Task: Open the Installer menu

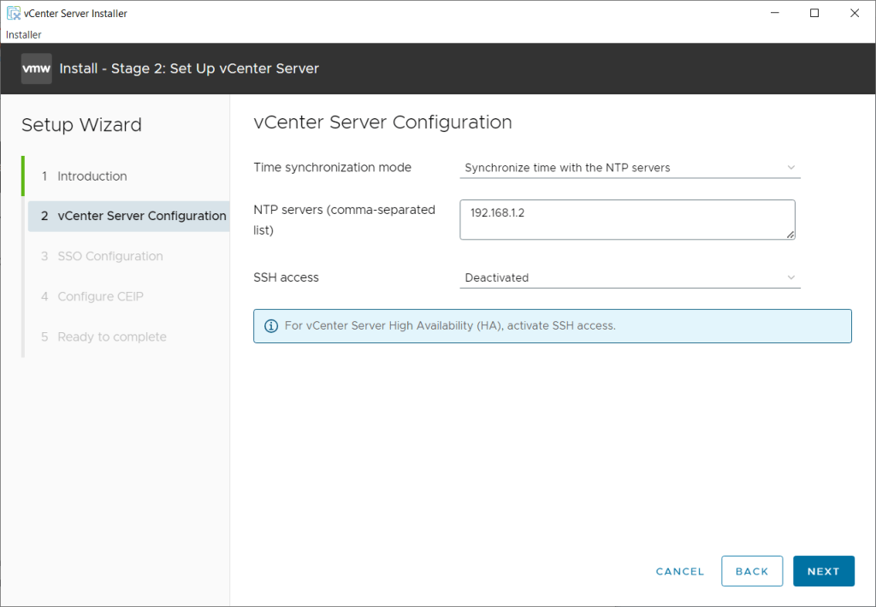Action: coord(24,34)
